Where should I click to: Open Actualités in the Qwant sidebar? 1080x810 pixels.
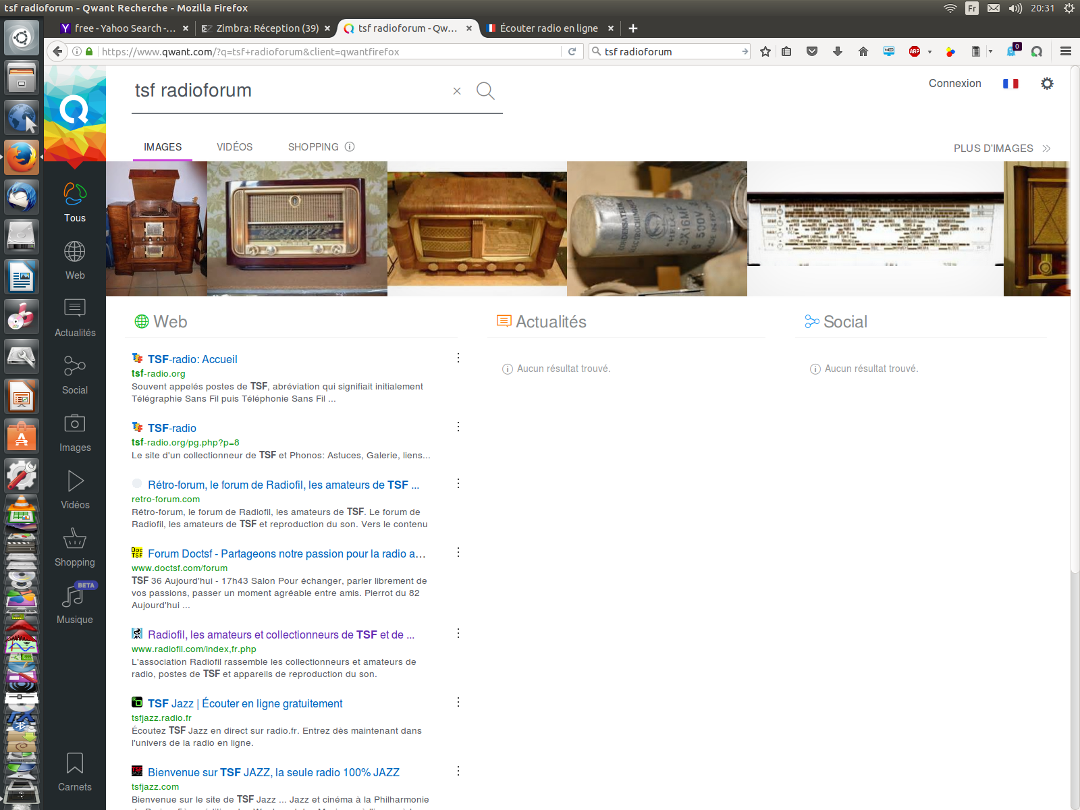[x=75, y=317]
